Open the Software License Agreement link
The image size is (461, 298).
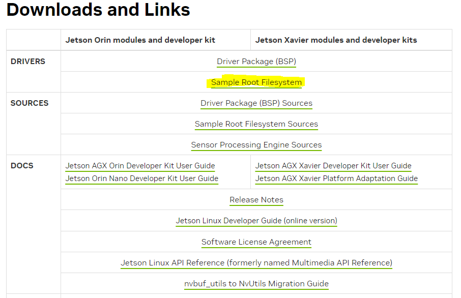click(256, 242)
